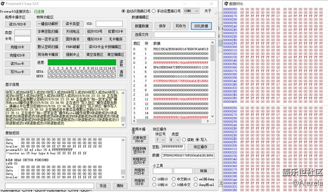The width and height of the screenshot is (328, 192).
Task: Click 默认密码扫描 button
Action: tap(48, 47)
